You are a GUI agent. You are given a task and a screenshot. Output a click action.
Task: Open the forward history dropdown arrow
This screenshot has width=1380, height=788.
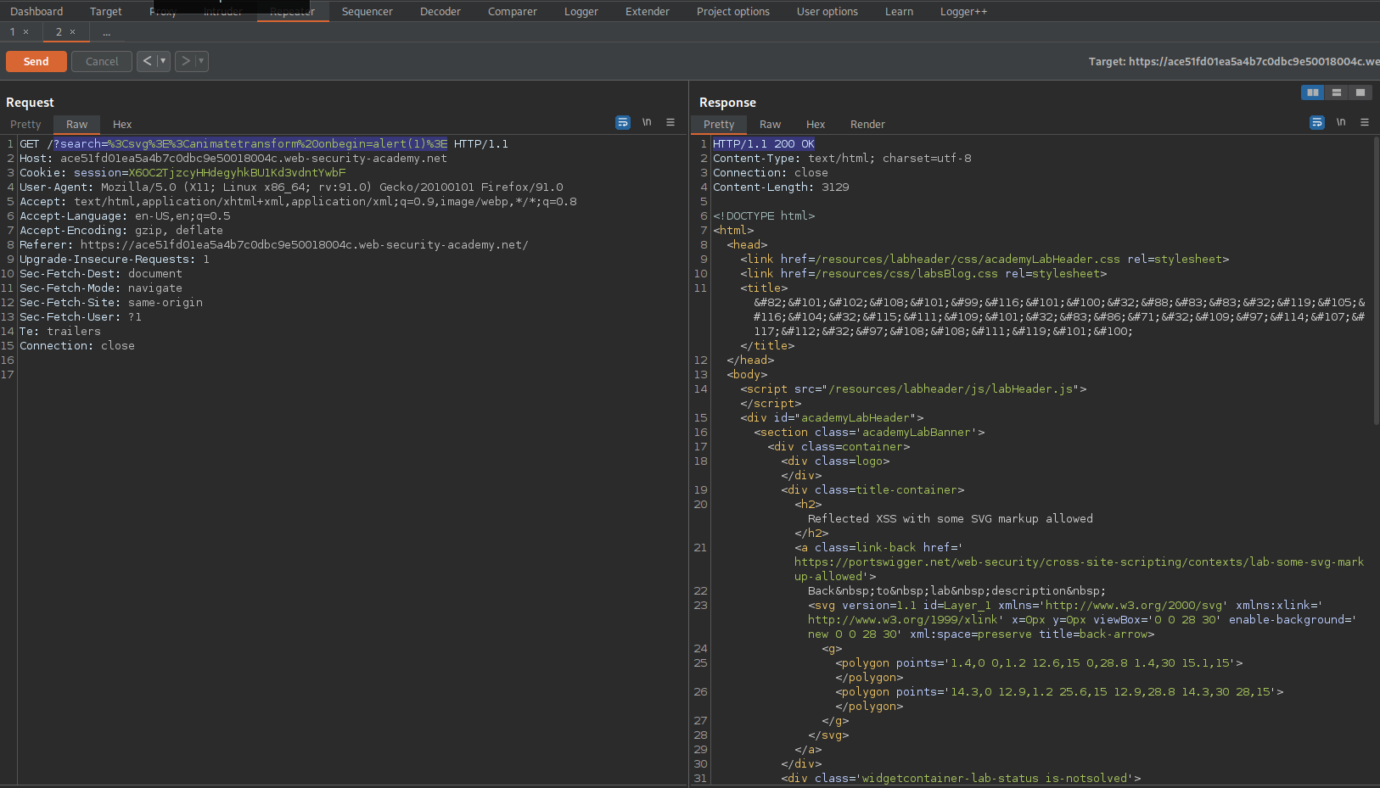coord(201,61)
